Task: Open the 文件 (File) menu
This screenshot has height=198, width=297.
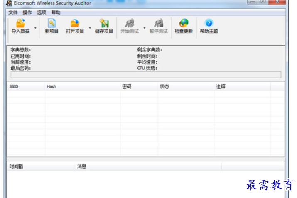Action: (13, 12)
